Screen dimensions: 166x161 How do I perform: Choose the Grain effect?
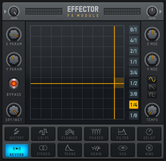coord(96,150)
